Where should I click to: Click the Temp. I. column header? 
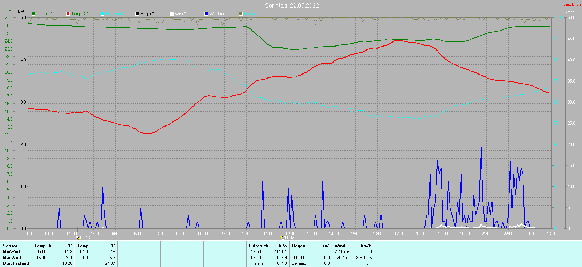(85, 246)
